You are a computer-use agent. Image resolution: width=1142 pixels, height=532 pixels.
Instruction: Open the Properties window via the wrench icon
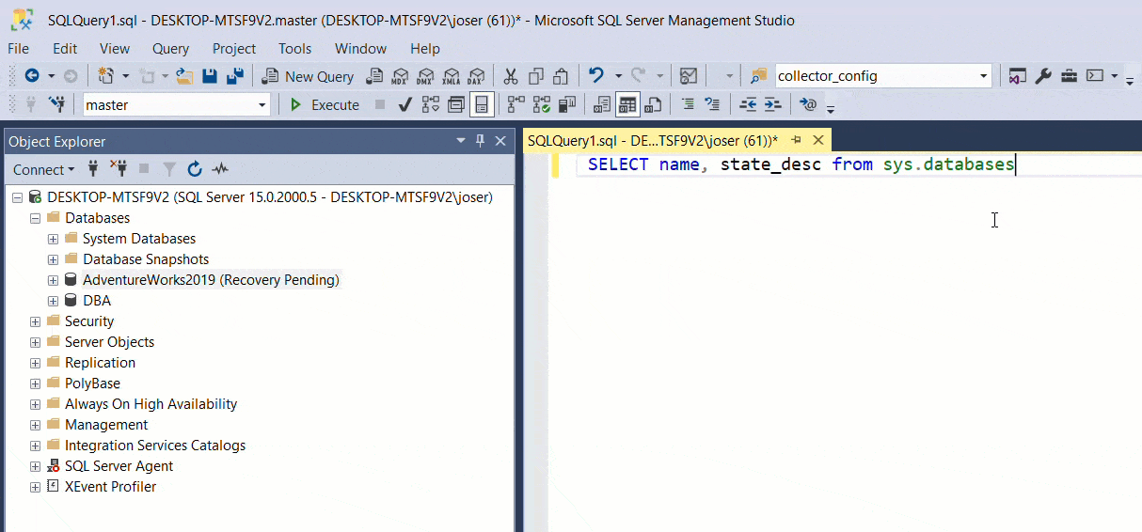tap(1043, 76)
